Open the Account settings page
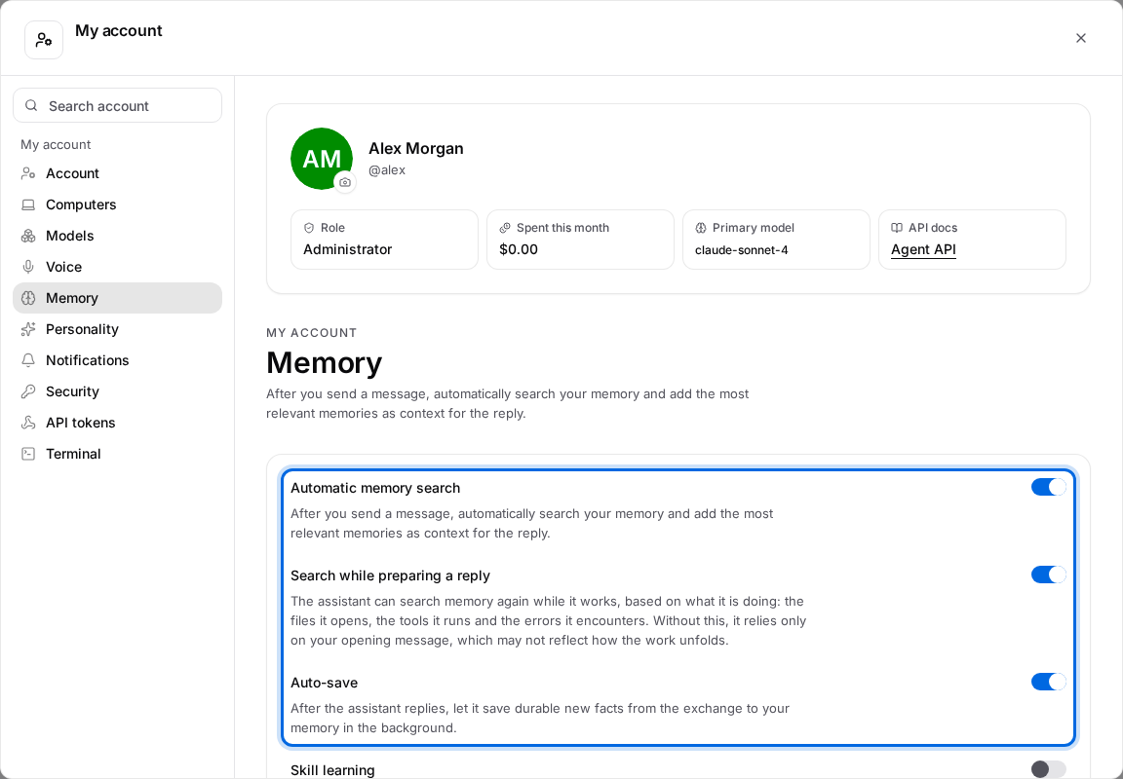Viewport: 1123px width, 779px height. tap(117, 173)
